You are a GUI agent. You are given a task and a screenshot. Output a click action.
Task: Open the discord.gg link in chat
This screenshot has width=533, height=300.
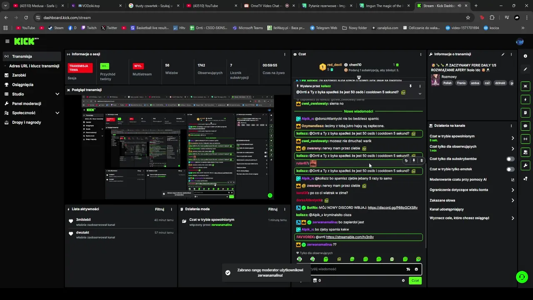(x=393, y=207)
